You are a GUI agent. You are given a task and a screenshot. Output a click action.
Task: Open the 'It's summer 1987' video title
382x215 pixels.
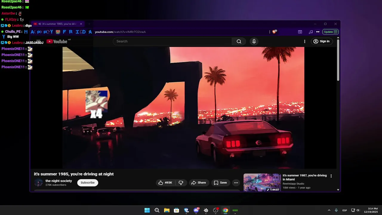click(x=305, y=177)
